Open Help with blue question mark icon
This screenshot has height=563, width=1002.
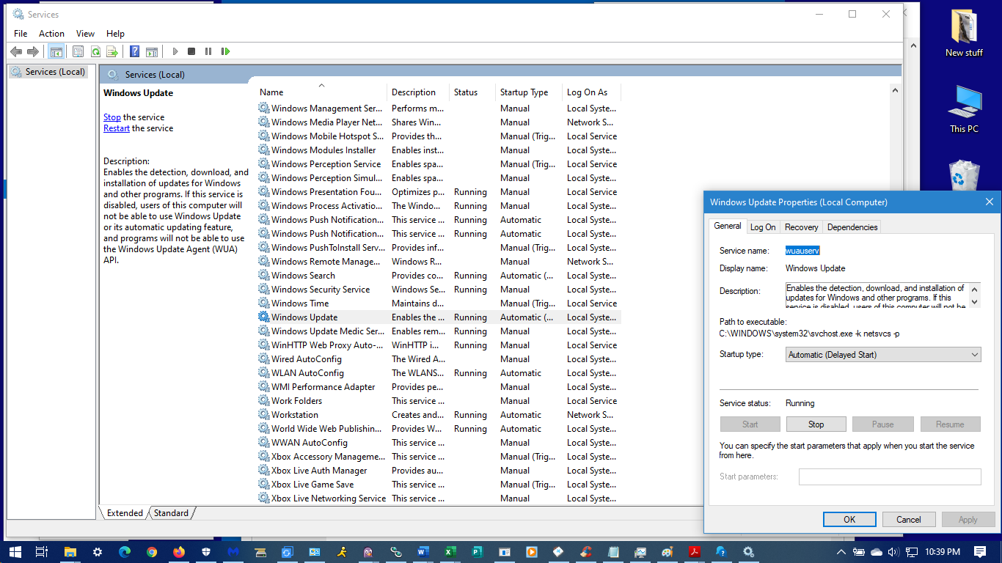point(134,51)
